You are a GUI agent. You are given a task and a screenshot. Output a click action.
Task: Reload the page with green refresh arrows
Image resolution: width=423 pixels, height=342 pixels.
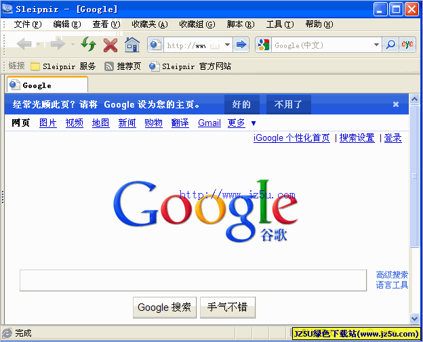pos(89,44)
